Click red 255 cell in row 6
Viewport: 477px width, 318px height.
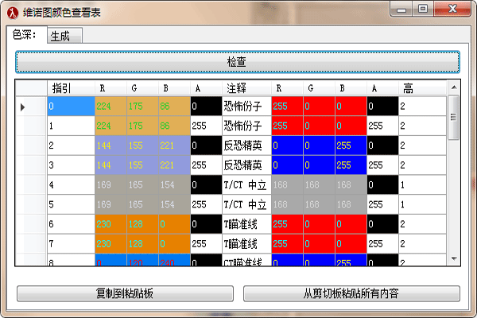tap(287, 224)
